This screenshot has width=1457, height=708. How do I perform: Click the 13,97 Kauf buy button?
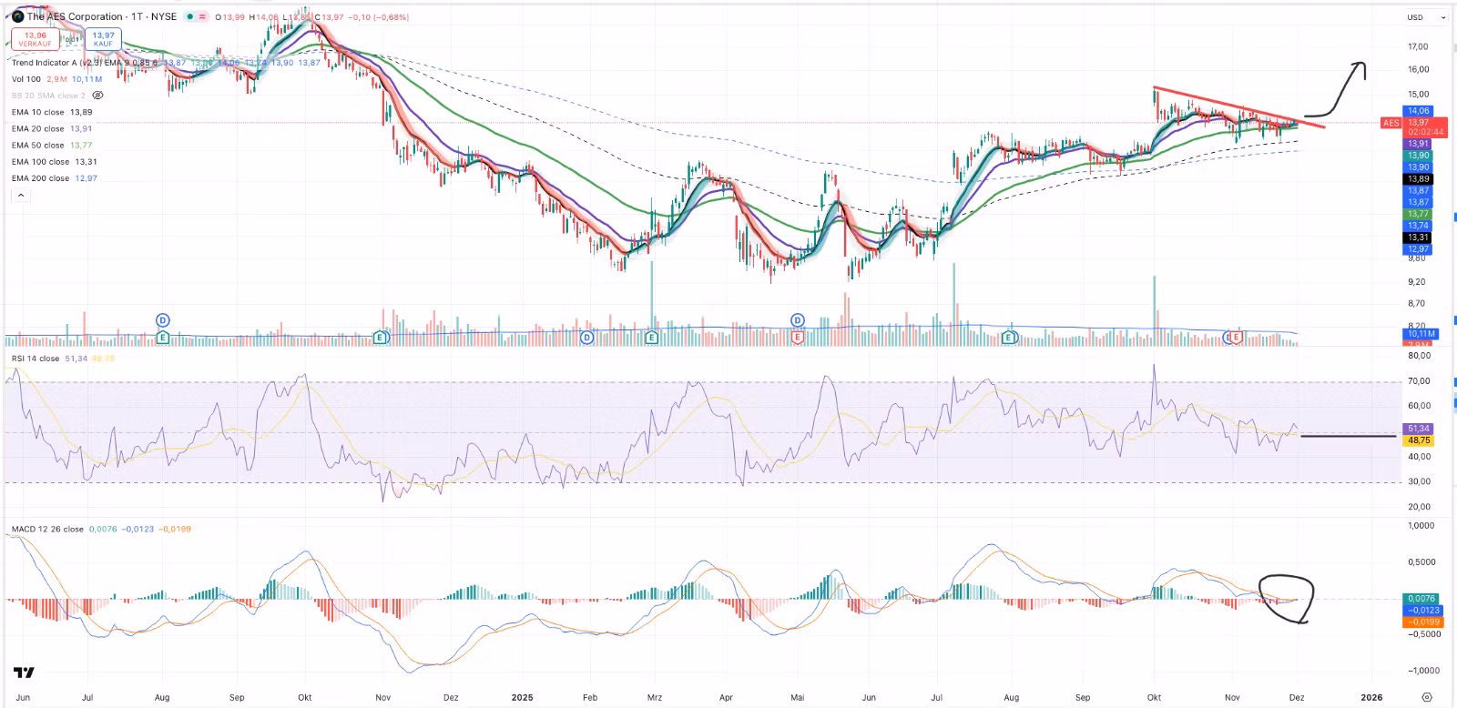[x=103, y=39]
